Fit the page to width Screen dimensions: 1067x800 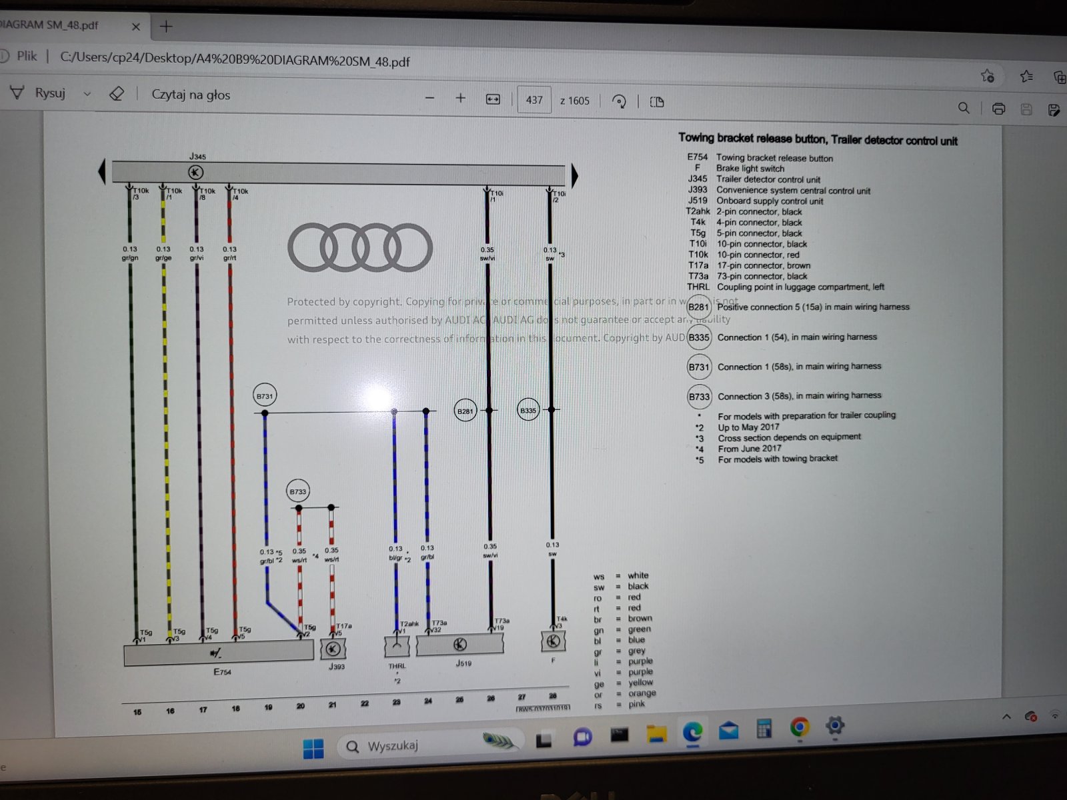coord(493,99)
